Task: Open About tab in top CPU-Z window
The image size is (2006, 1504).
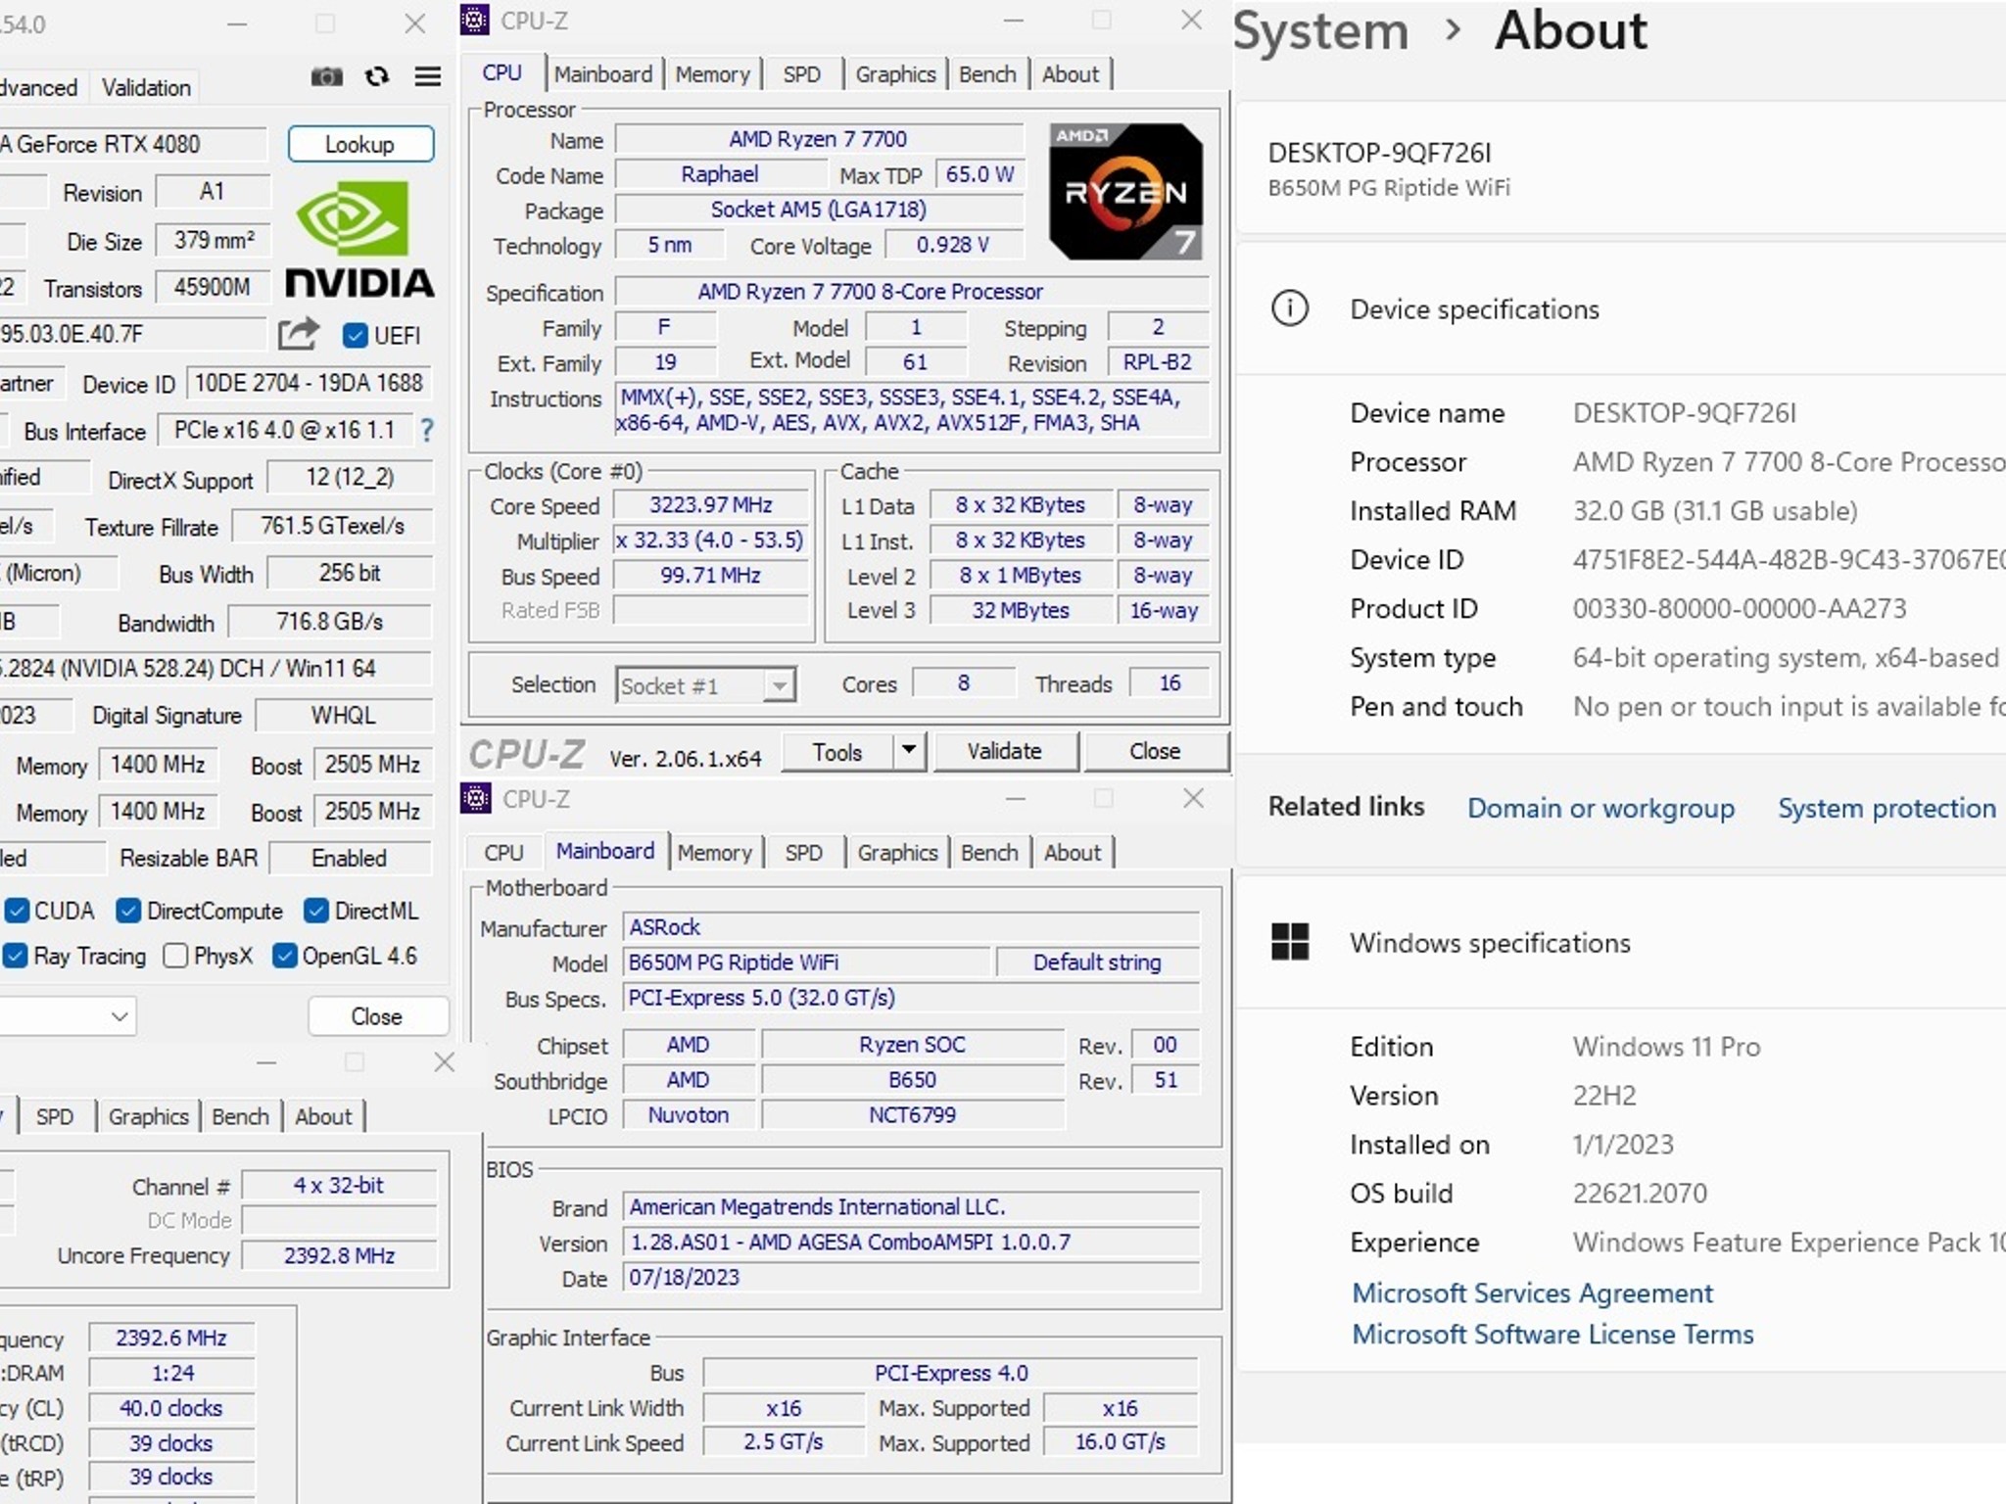Action: point(1071,74)
